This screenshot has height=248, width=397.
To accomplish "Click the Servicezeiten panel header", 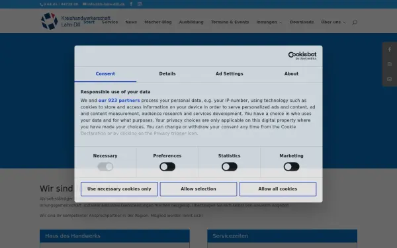I will click(283, 236).
